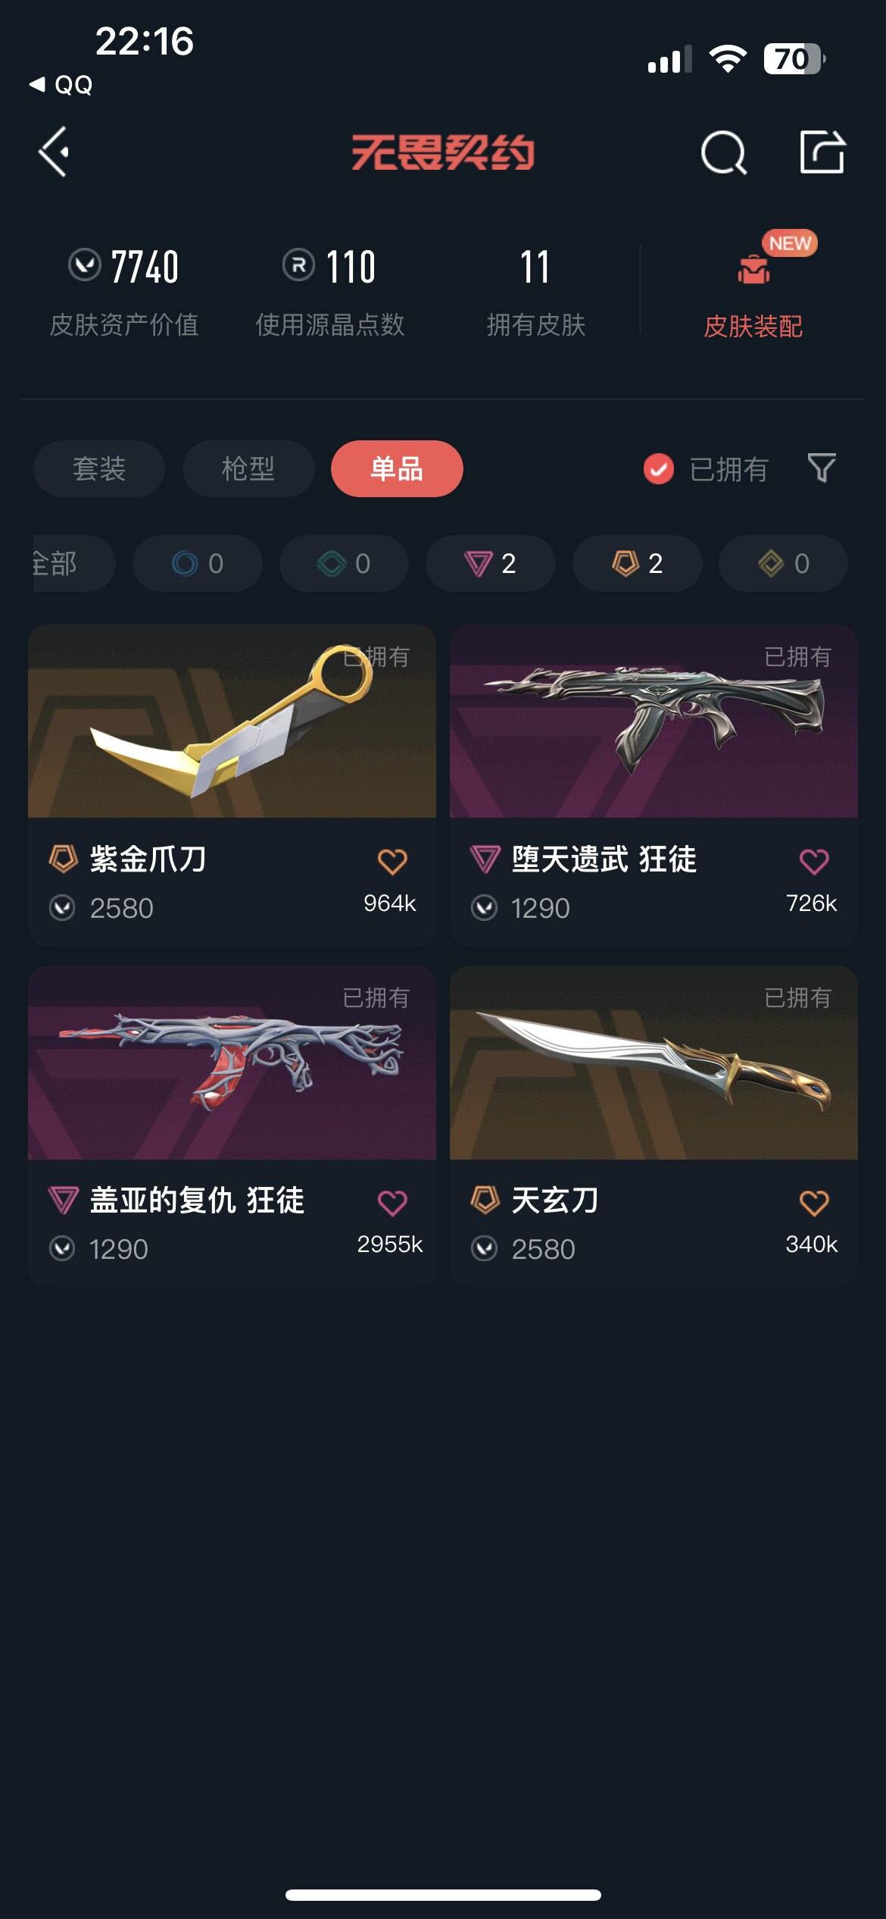886x1919 pixels.
Task: Favorite 紫金爪刀 with heart icon
Action: point(392,862)
